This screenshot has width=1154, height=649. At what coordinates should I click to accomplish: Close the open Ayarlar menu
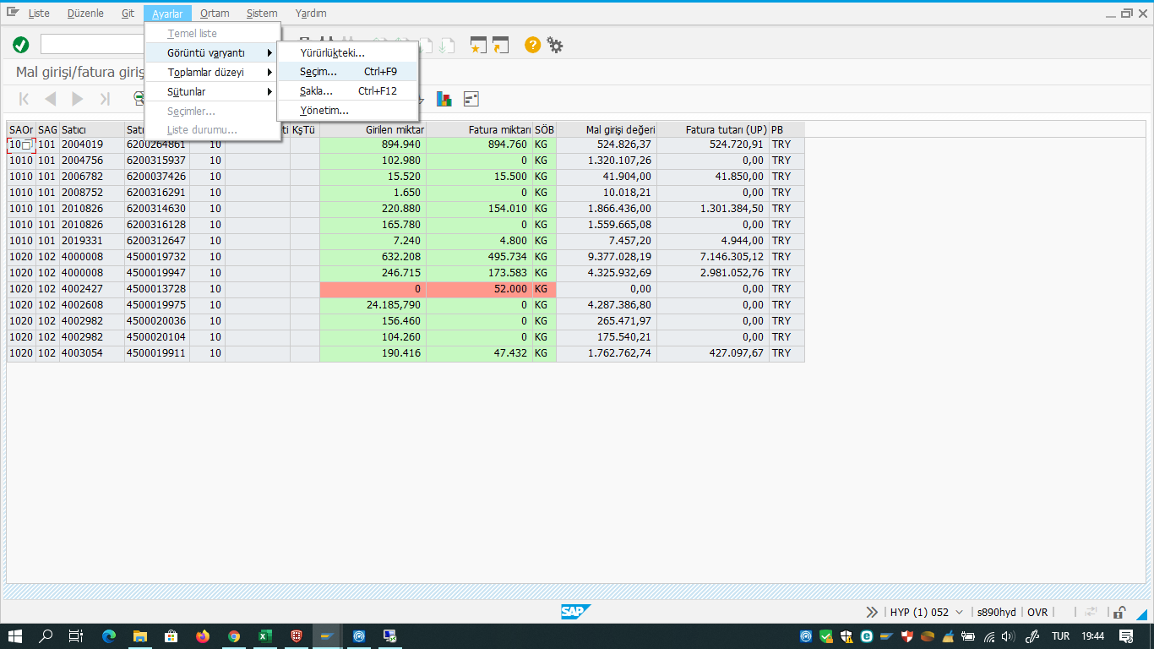pyautogui.click(x=167, y=14)
